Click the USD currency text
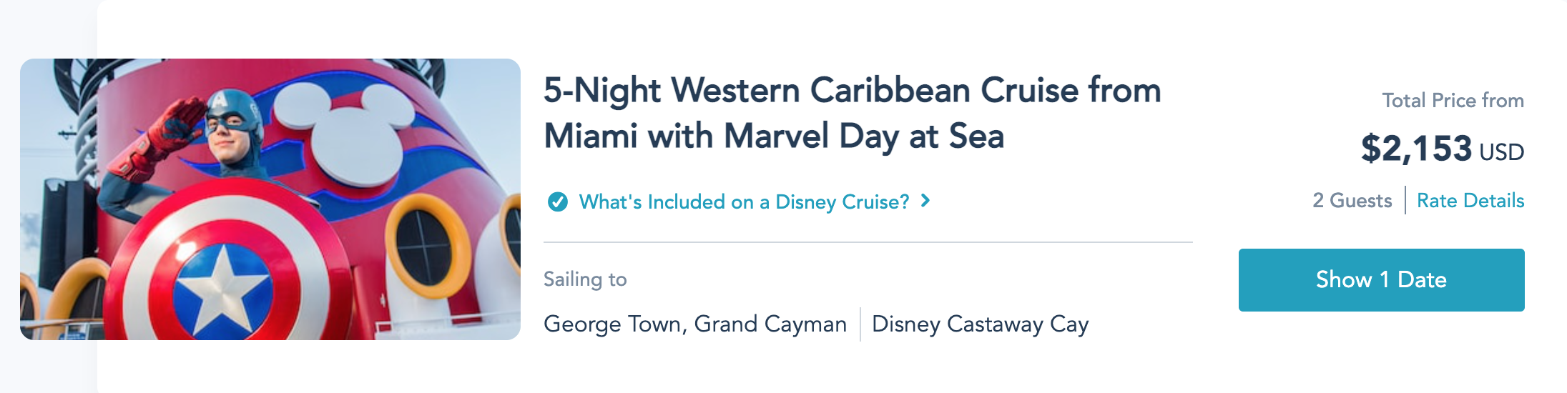The image size is (1567, 393). click(1502, 152)
